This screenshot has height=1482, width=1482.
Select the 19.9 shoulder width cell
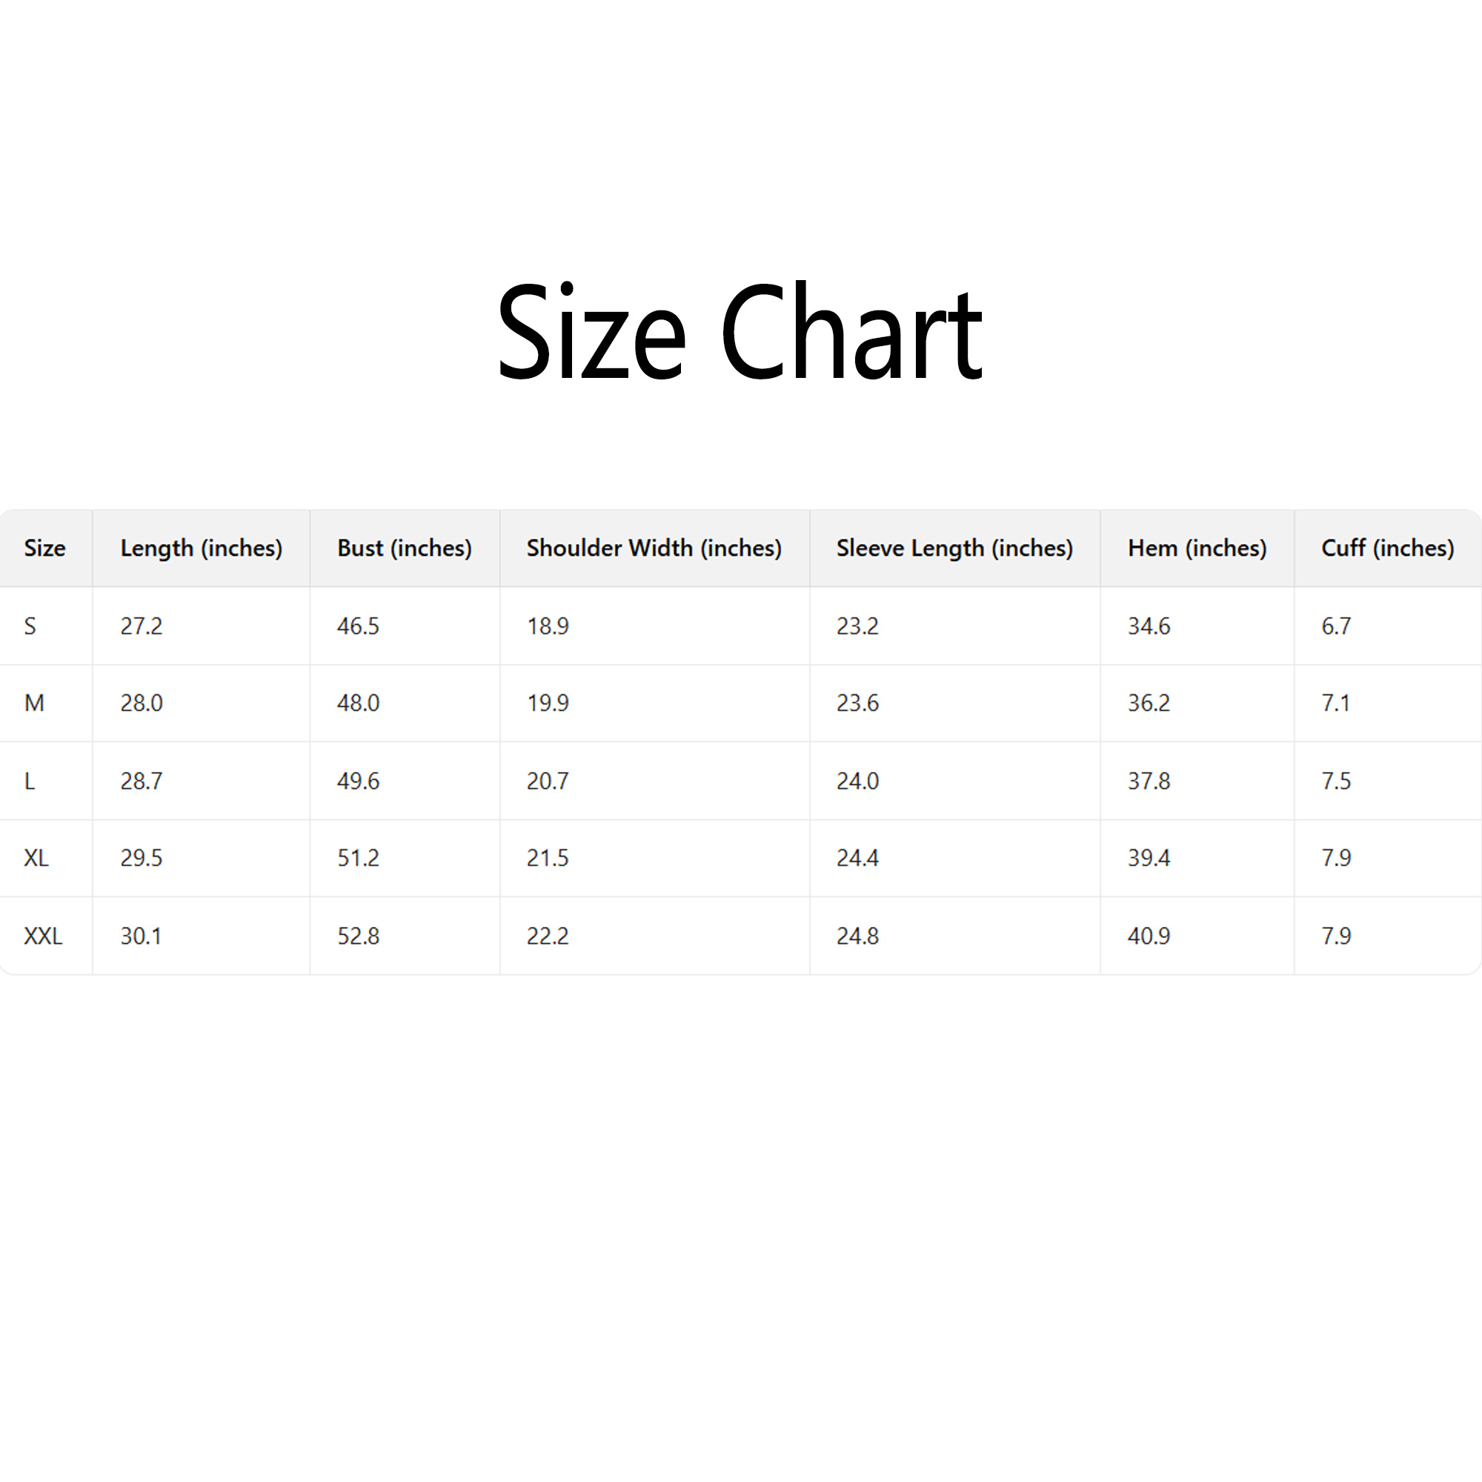548,702
